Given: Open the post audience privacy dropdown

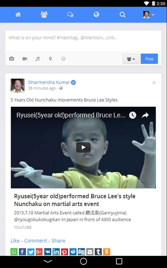Looking at the screenshot, I should click(x=131, y=59).
